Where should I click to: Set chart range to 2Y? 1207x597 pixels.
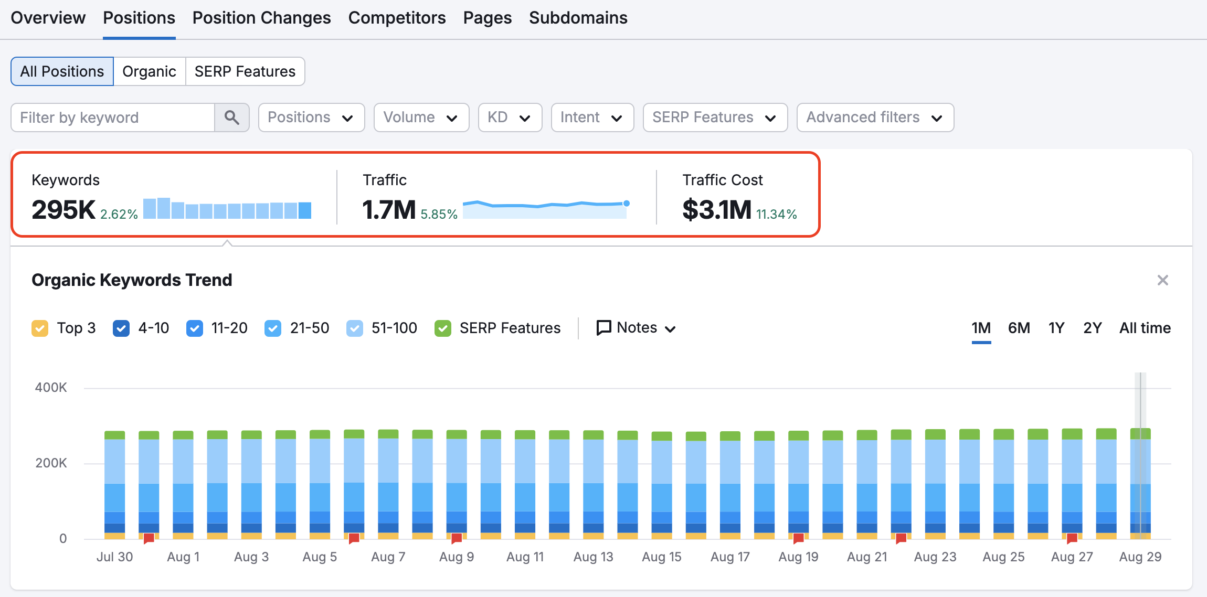click(x=1092, y=328)
